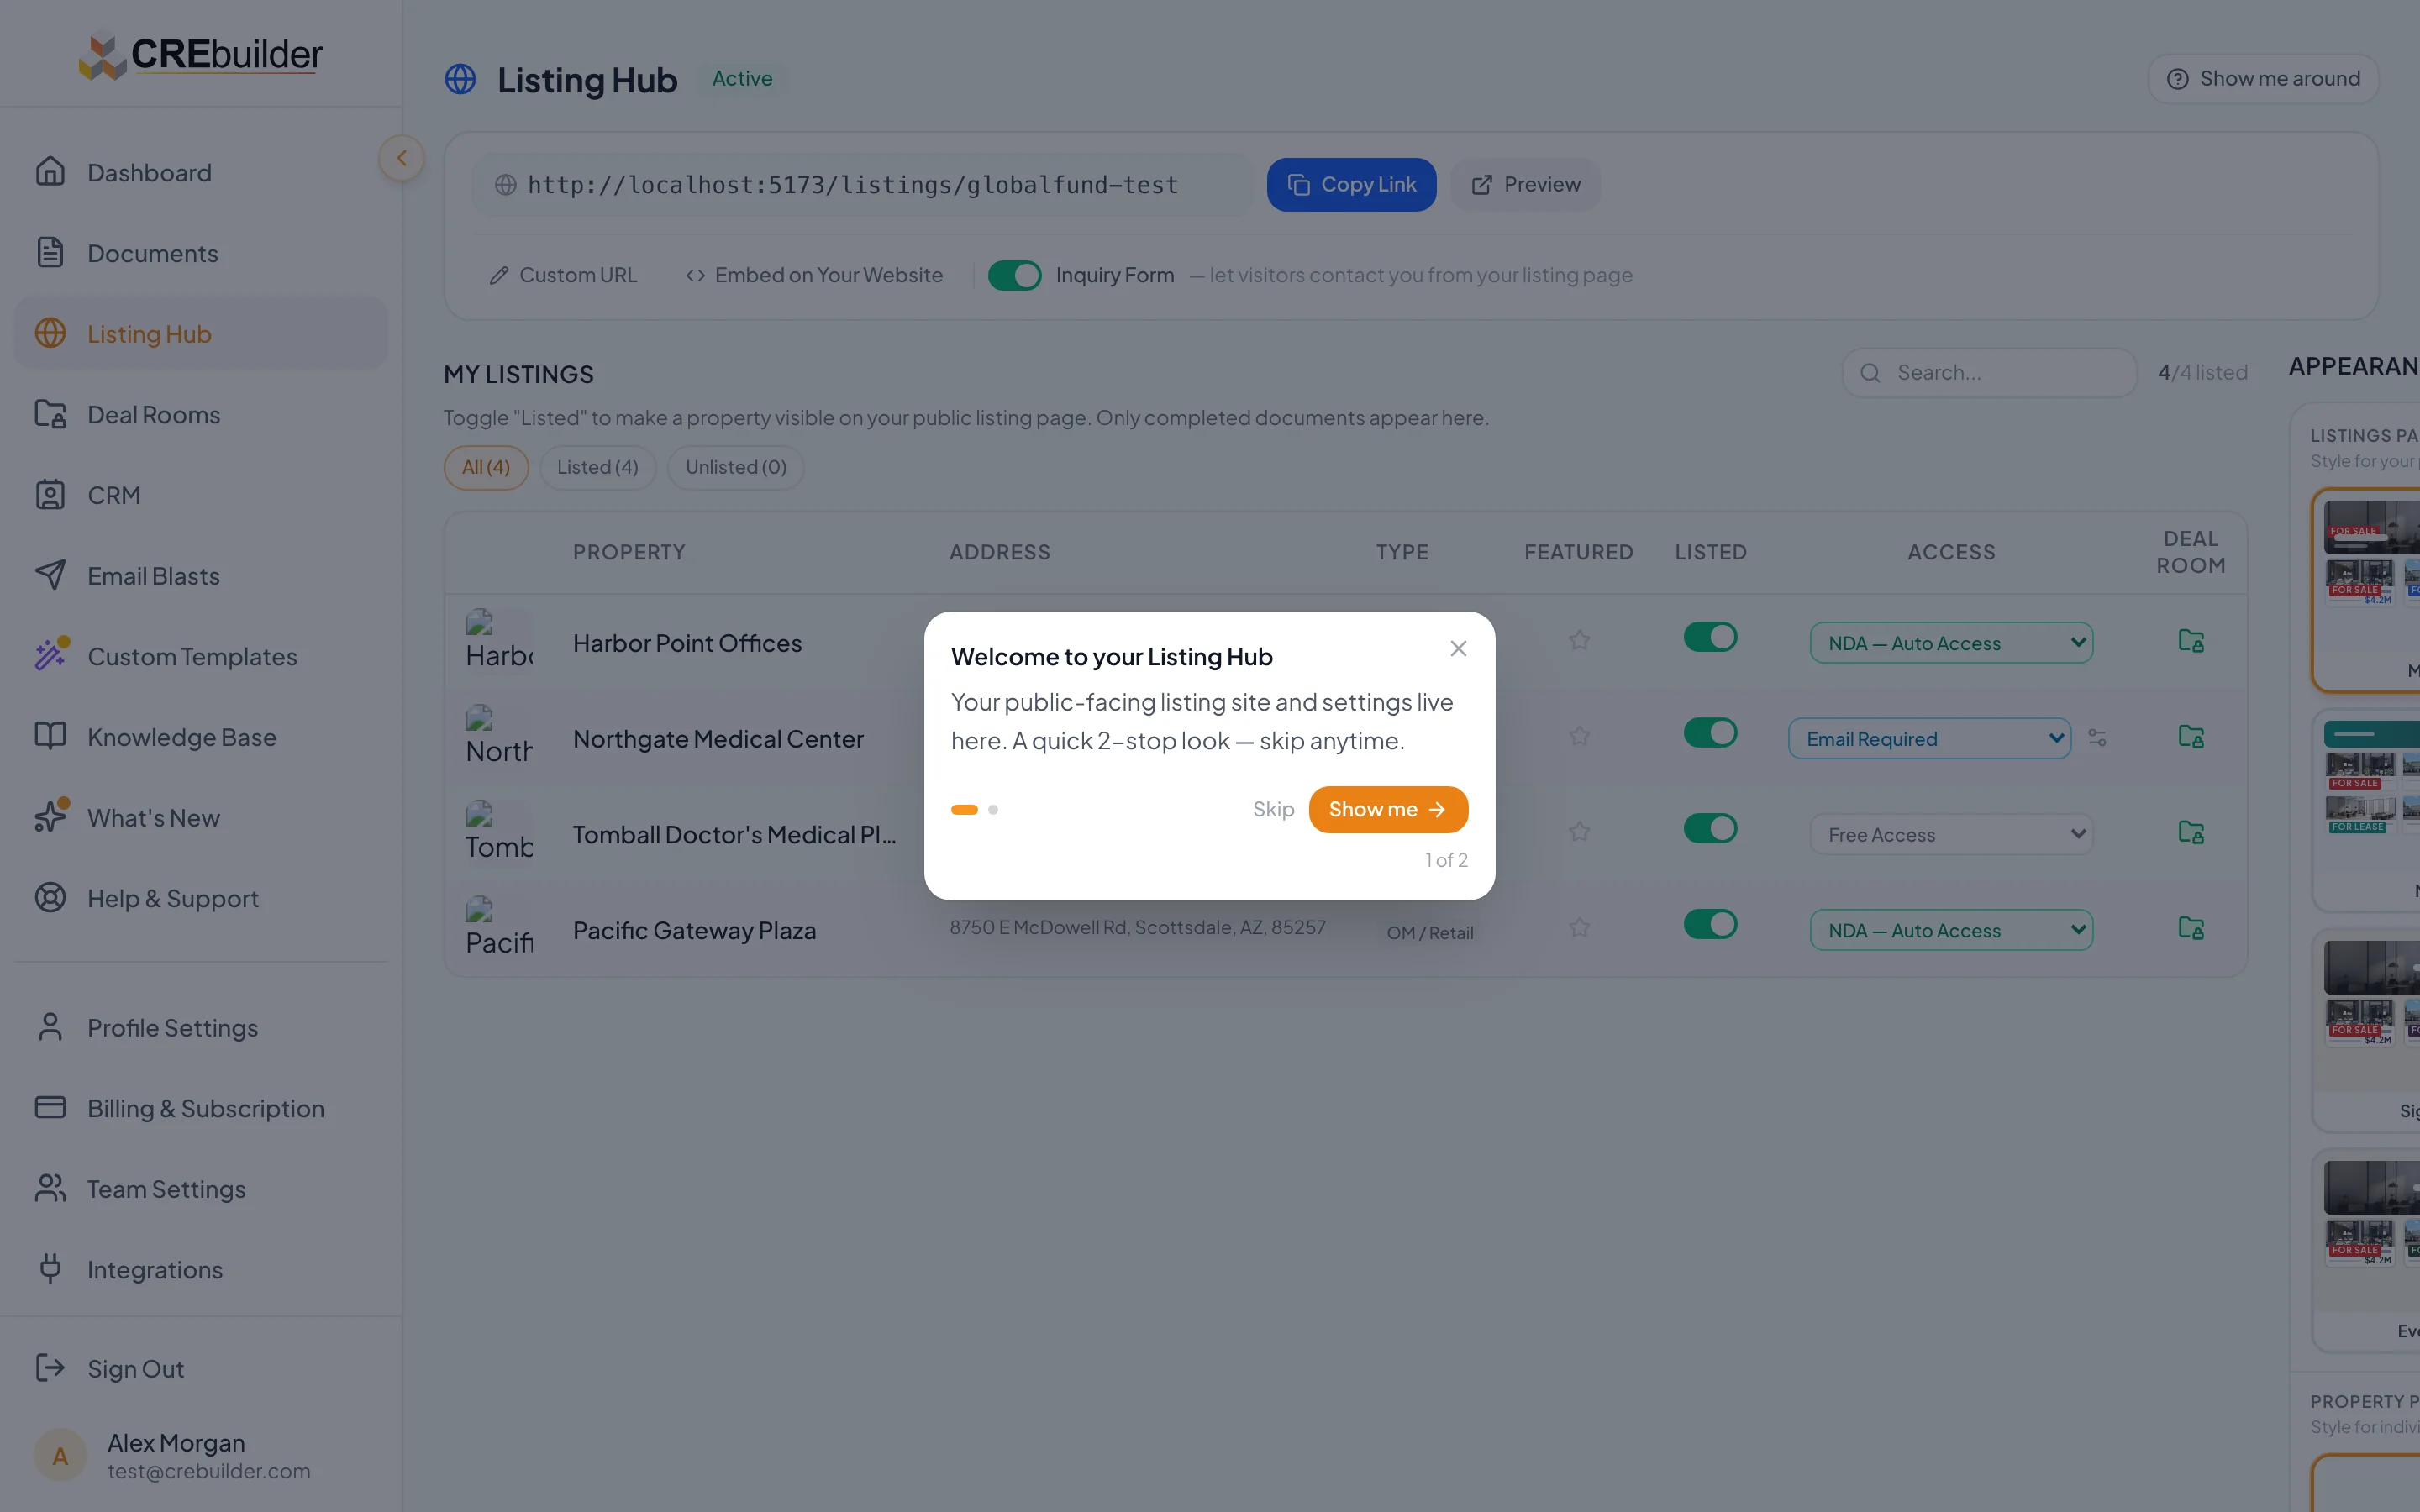Feature Harbor Point Offices with star icon

point(1579,640)
